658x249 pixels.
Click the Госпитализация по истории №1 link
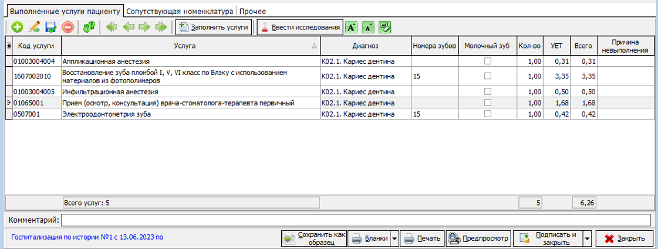pyautogui.click(x=87, y=238)
